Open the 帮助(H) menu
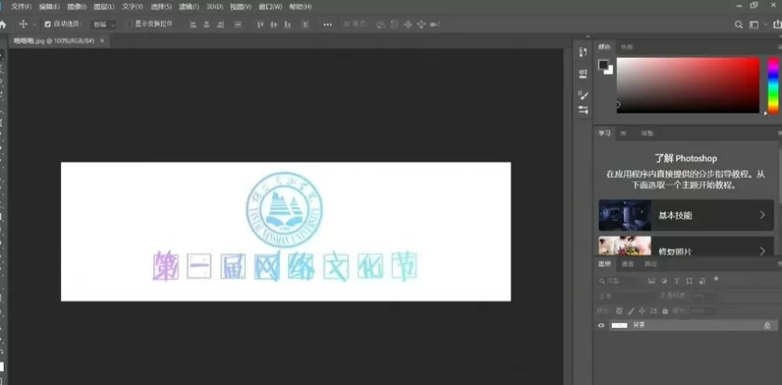782x385 pixels. (300, 7)
